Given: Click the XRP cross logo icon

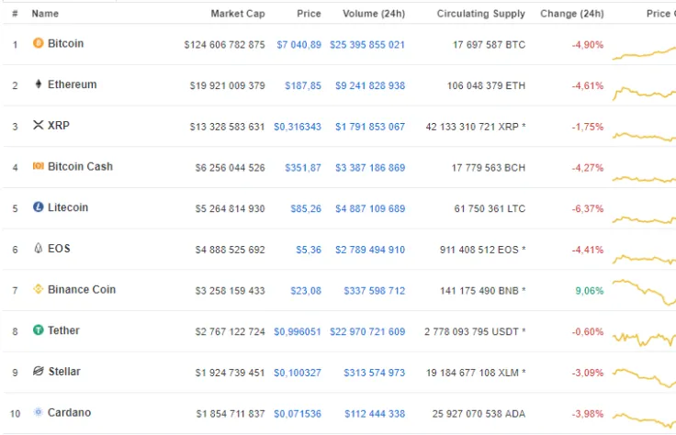Looking at the screenshot, I should click(39, 125).
